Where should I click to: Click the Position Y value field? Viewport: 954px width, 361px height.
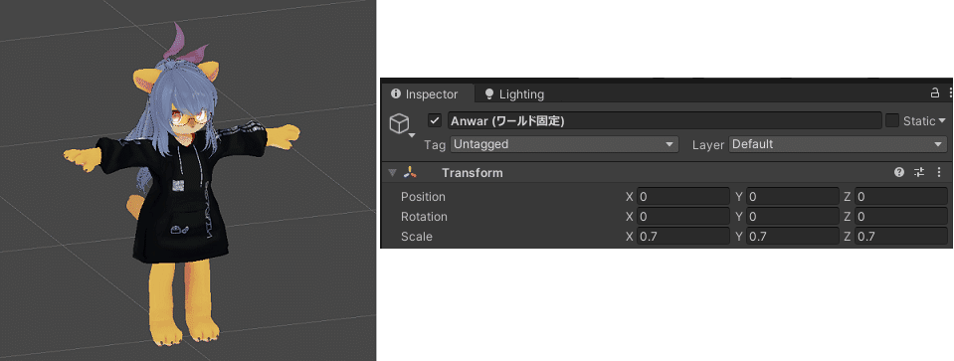coord(792,196)
